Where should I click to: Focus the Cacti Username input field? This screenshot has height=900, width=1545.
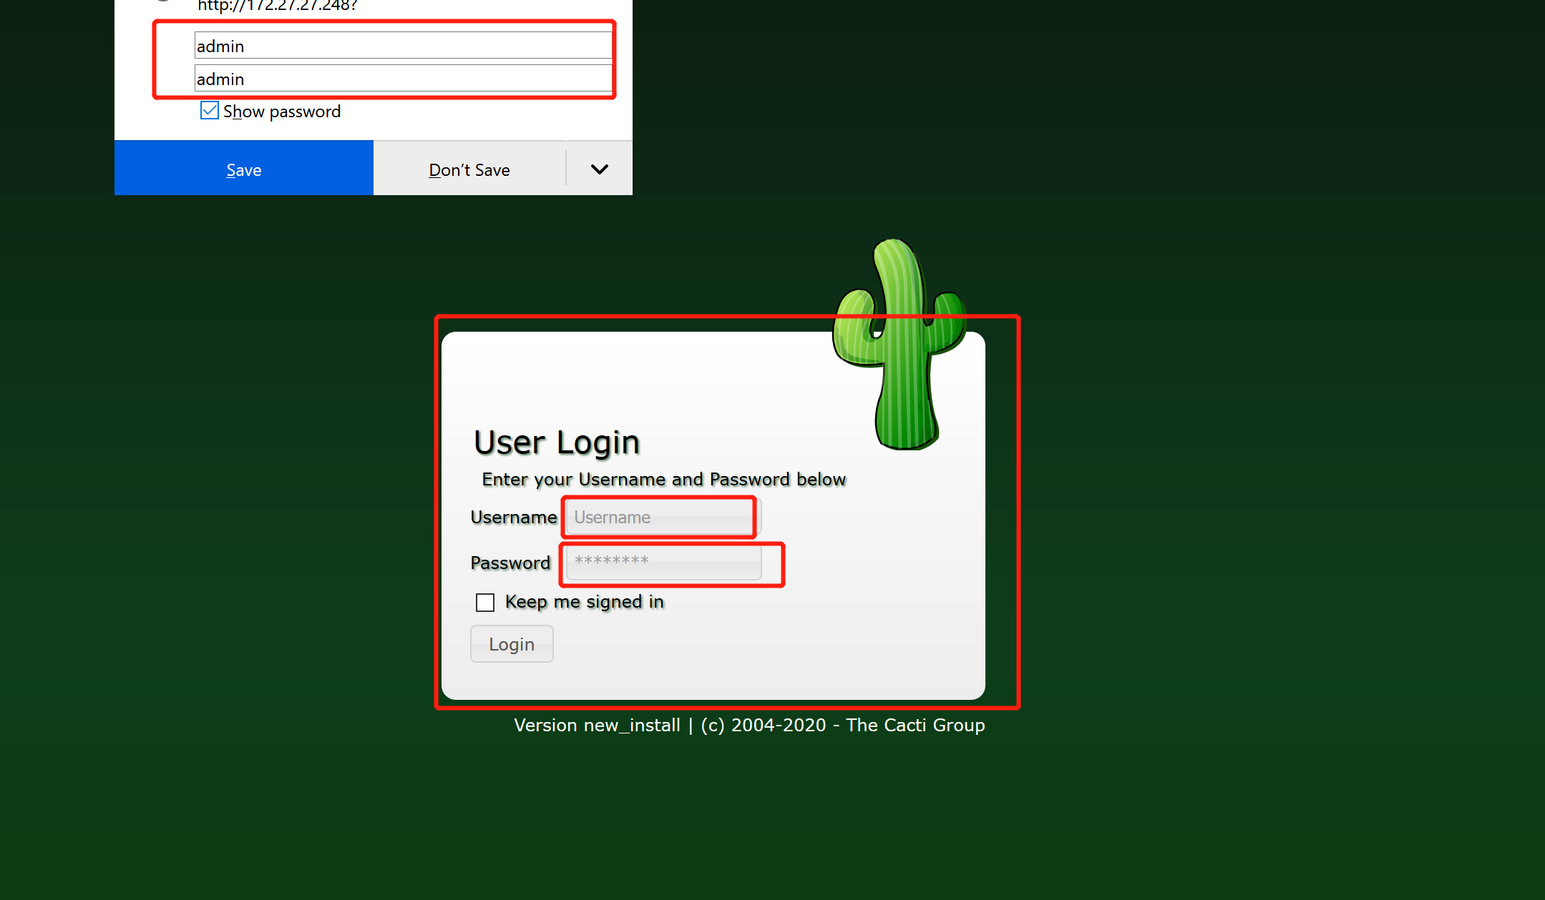pos(663,517)
